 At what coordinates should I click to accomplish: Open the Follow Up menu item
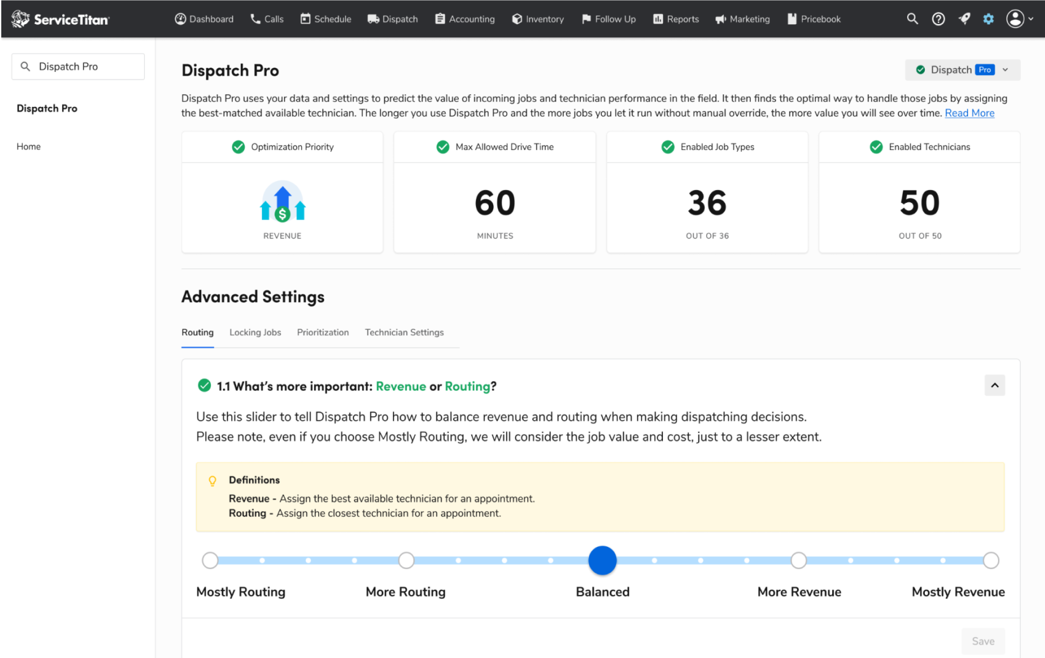tap(608, 19)
